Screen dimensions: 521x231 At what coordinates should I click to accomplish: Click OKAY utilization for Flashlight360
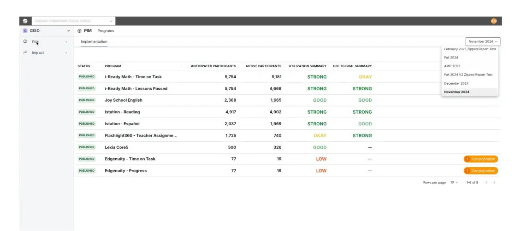(320, 136)
